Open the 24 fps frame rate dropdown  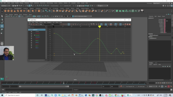153,86
